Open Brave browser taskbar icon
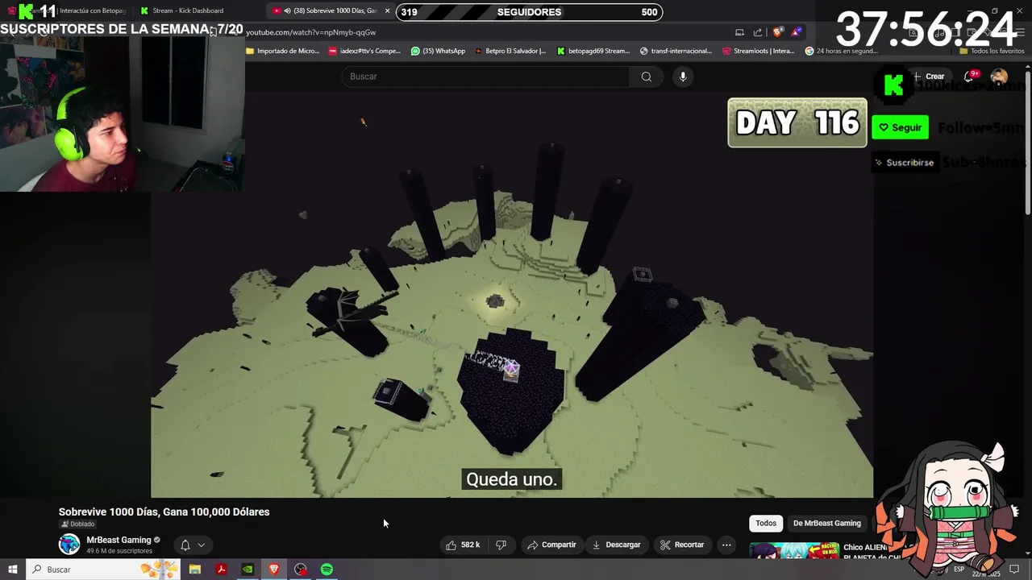The image size is (1032, 580). pyautogui.click(x=274, y=570)
